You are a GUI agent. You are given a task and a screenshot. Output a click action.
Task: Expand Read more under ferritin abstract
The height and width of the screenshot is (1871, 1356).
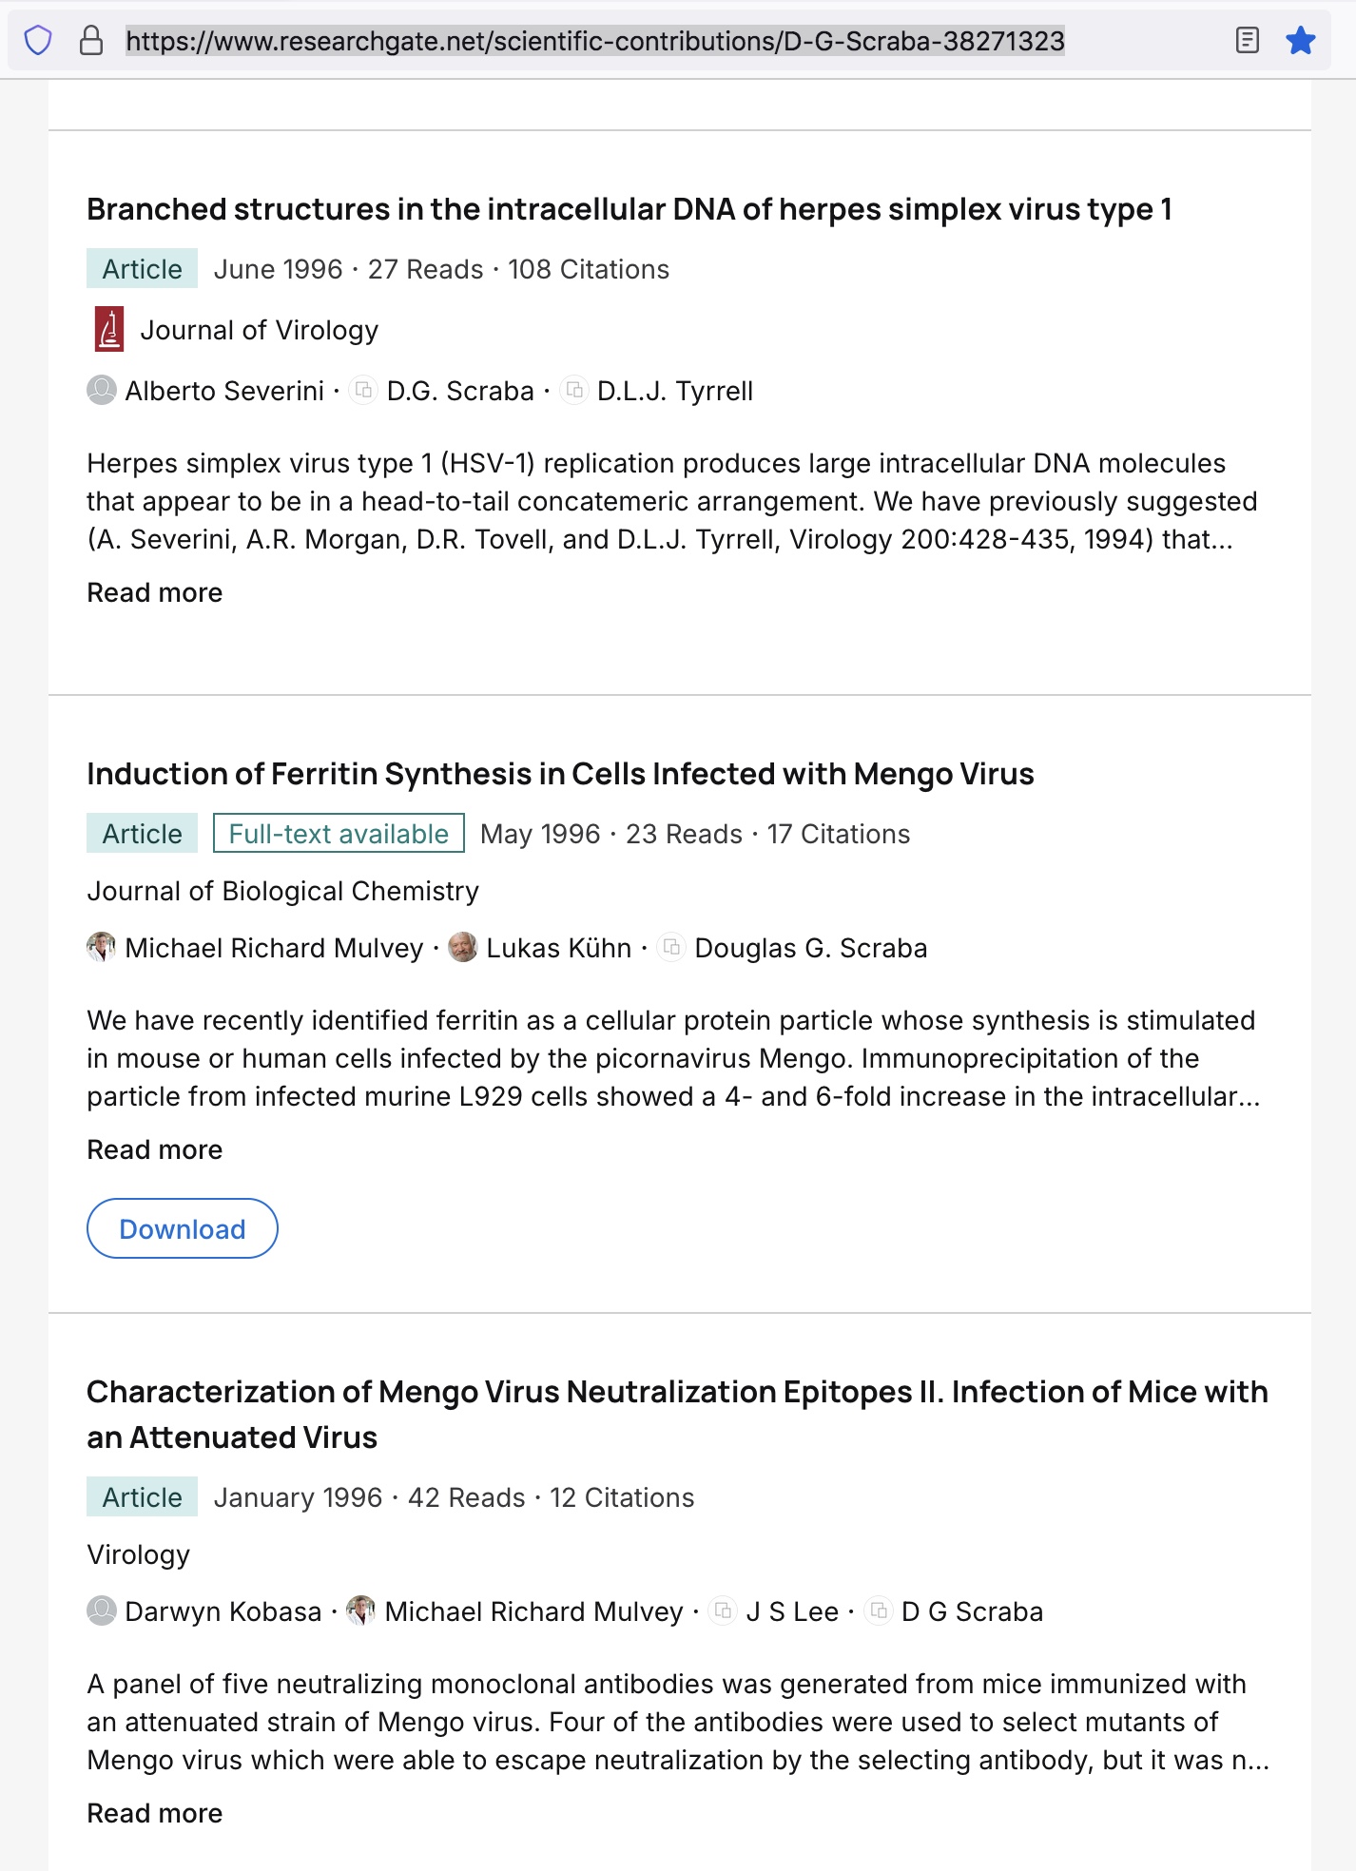click(155, 1149)
